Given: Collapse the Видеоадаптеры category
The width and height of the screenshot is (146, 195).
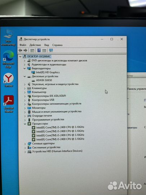Looking at the screenshot, I should coord(25,69).
